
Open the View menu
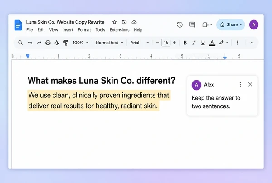pos(53,30)
